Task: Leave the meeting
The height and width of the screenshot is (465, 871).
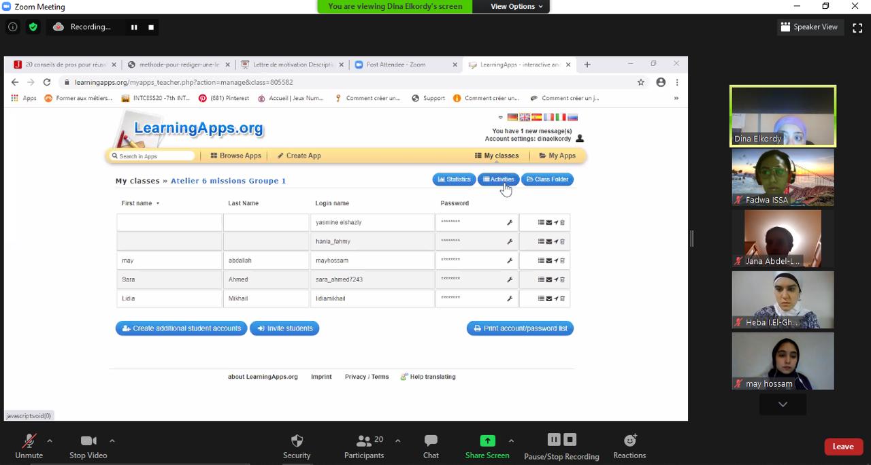Action: [842, 447]
